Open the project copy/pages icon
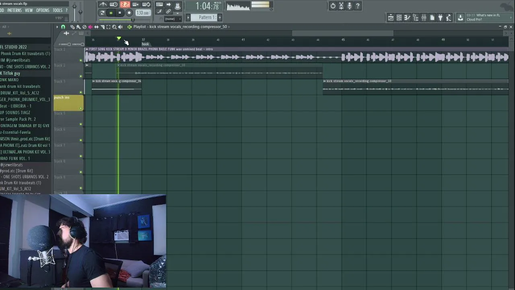Image resolution: width=515 pixels, height=290 pixels. coord(432,18)
